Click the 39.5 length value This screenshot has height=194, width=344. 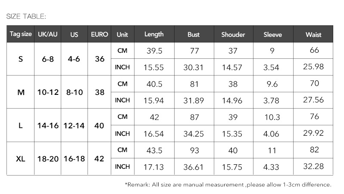pos(154,51)
